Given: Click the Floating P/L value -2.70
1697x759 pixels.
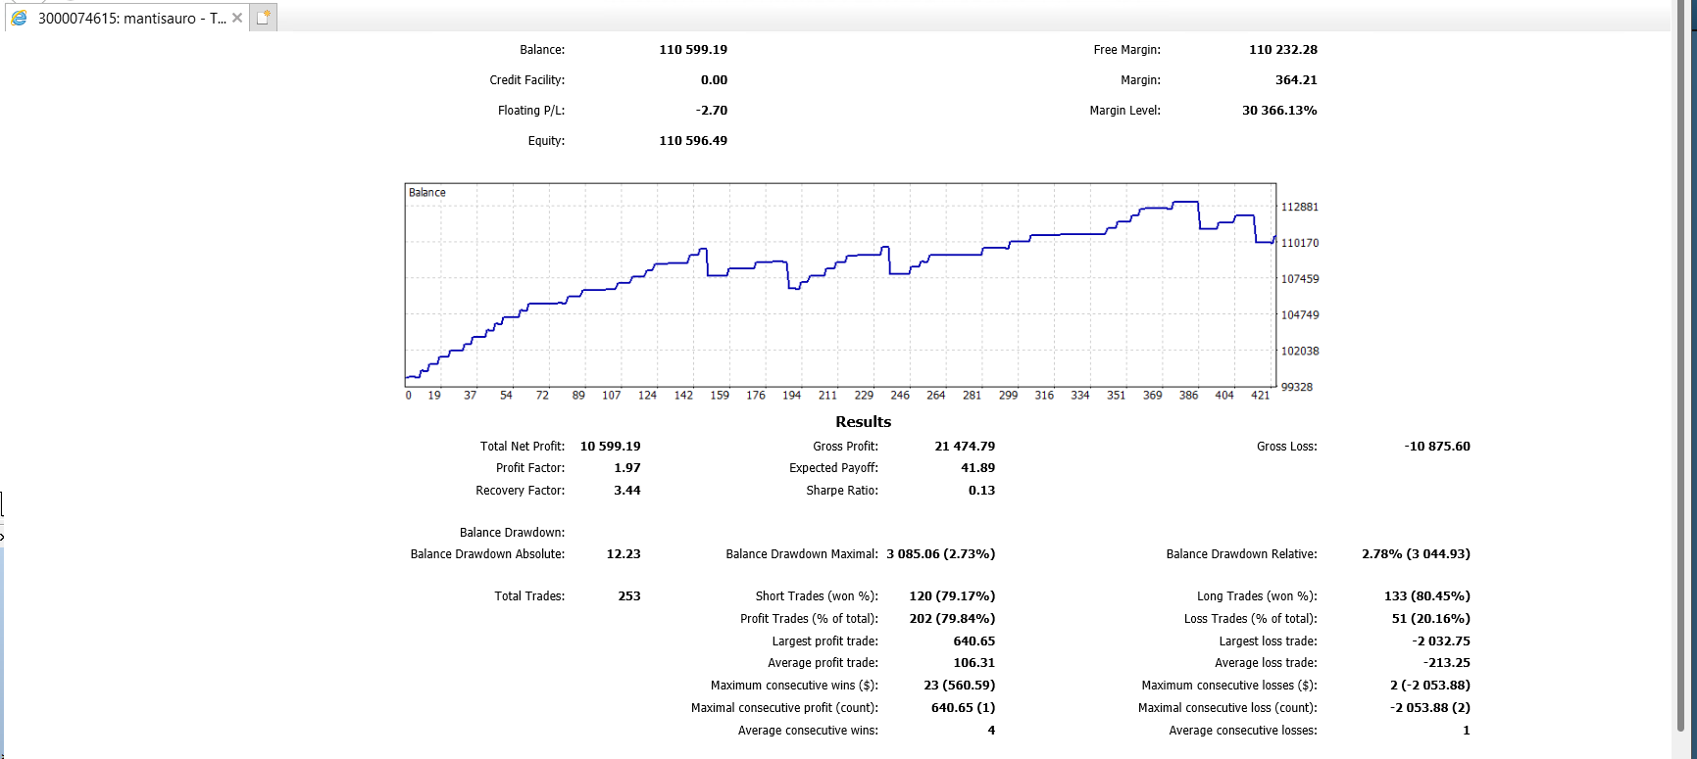Looking at the screenshot, I should [x=712, y=111].
